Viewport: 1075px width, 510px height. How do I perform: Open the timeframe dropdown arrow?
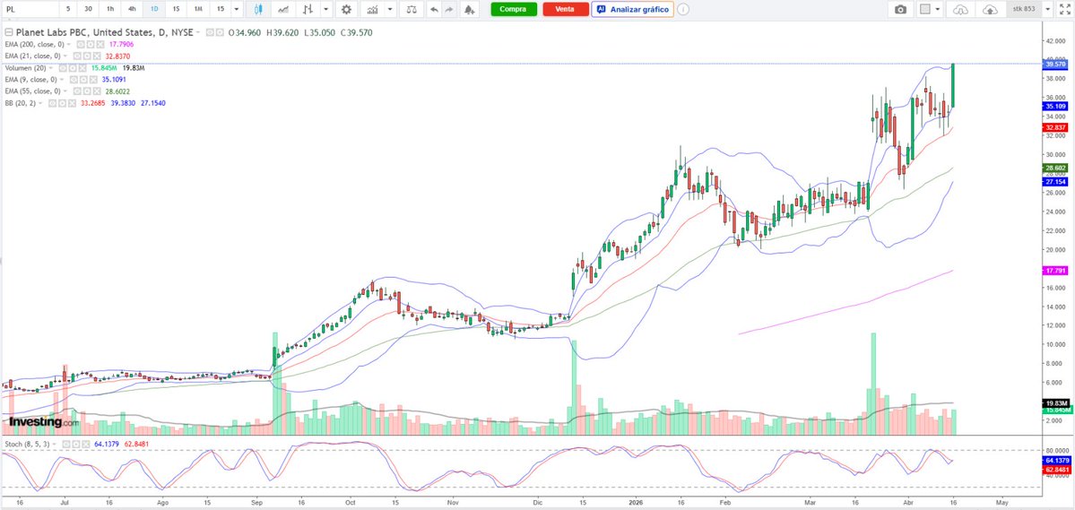237,10
